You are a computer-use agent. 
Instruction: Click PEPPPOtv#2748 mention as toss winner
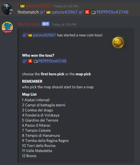[44, 61]
